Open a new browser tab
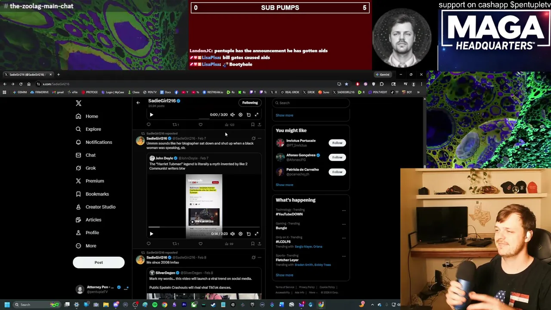 coord(59,74)
